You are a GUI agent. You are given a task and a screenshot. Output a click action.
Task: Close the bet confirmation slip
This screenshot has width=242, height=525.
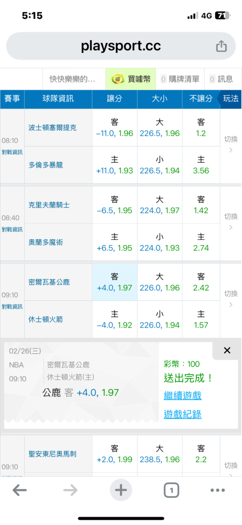[227, 351]
